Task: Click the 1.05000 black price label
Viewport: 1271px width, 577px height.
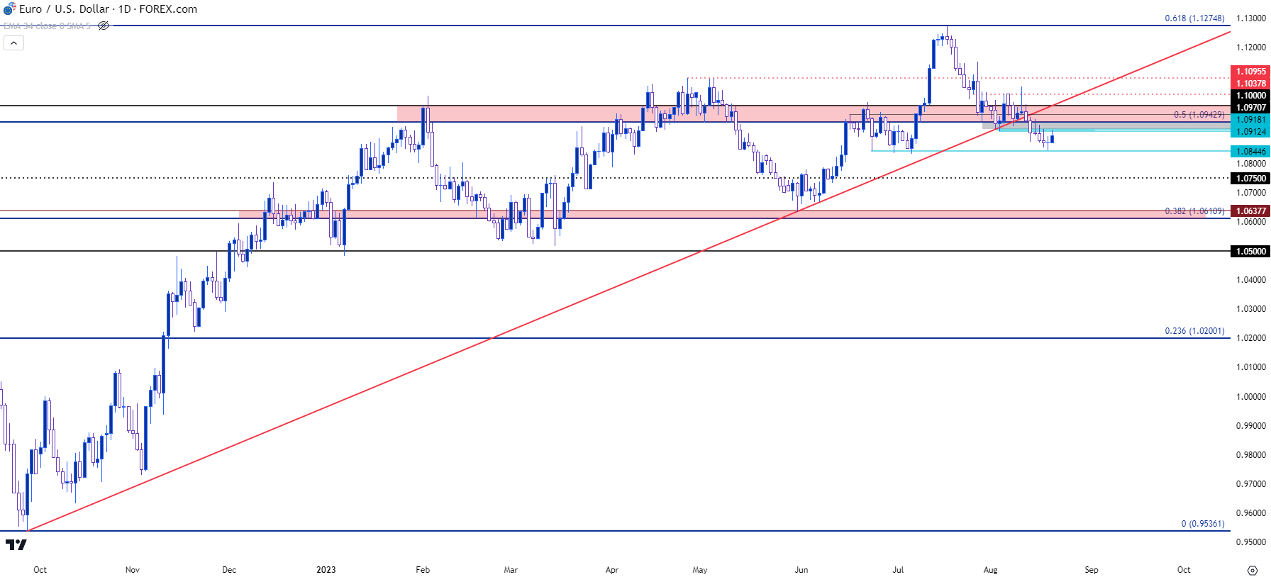Action: coord(1250,252)
